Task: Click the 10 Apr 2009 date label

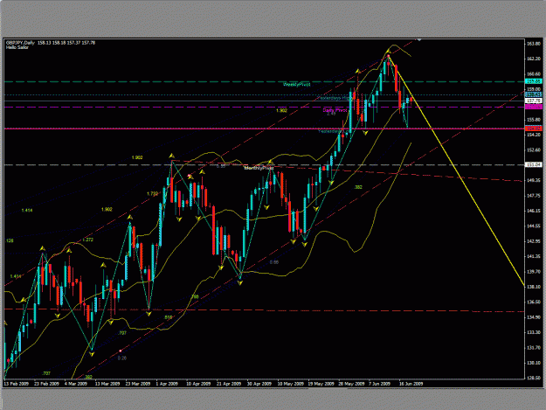Action: click(x=198, y=384)
